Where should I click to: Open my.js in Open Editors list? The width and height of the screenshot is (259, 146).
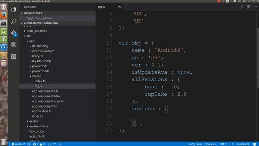pos(57,18)
